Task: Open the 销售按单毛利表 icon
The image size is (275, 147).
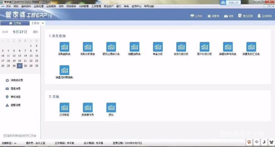Action: tap(228, 47)
